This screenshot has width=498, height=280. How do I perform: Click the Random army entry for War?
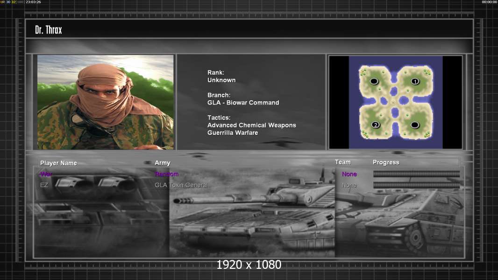point(167,174)
